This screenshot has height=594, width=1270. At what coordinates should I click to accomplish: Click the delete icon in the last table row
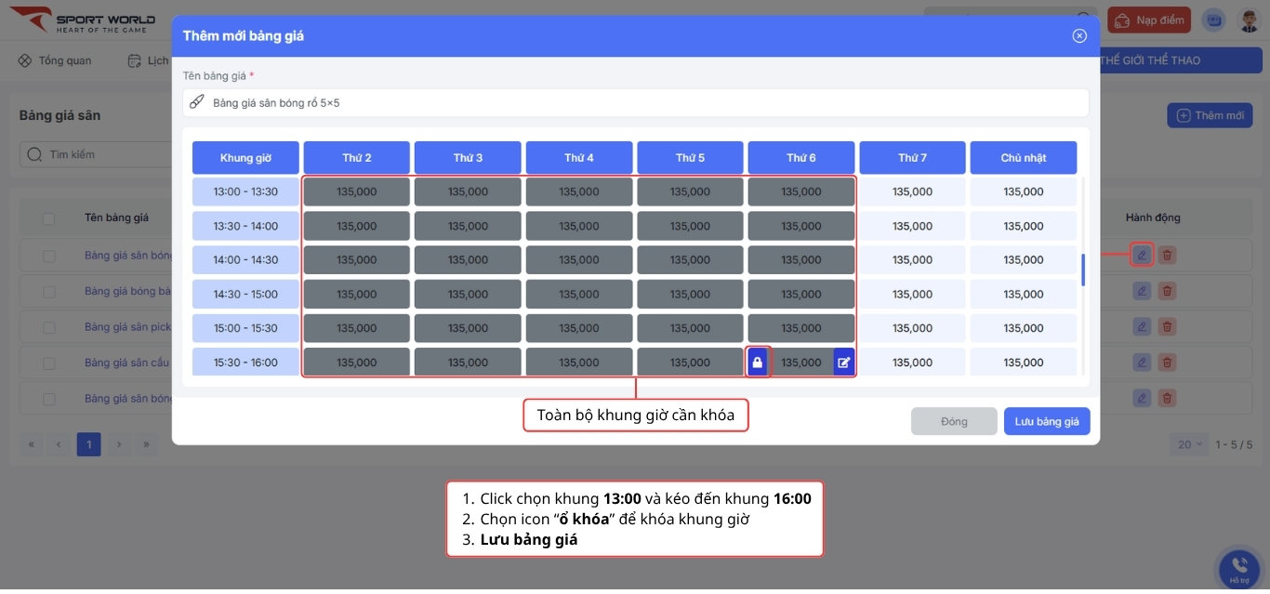[x=1167, y=398]
